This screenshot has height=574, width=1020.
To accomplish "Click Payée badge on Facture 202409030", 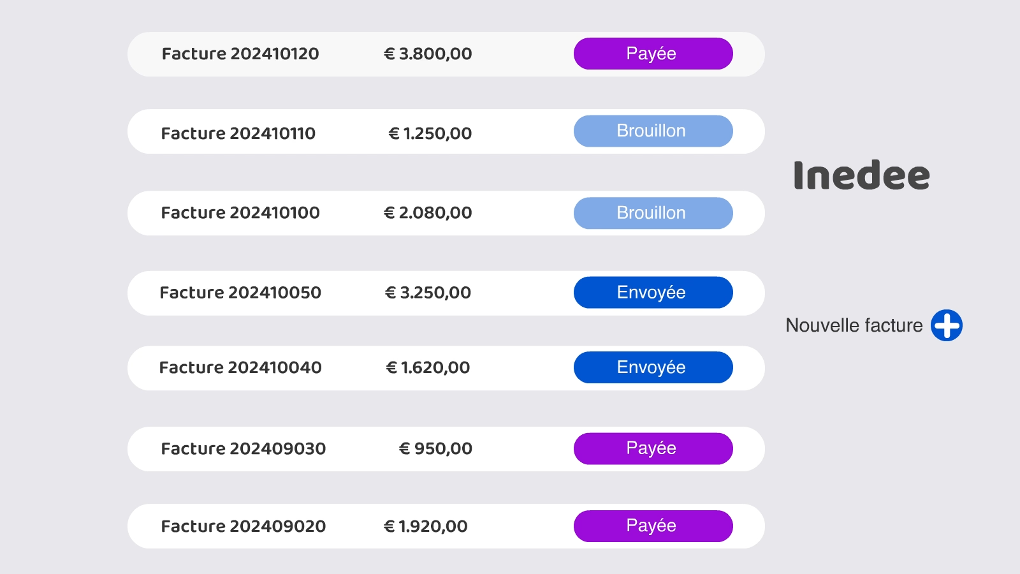I will click(653, 448).
